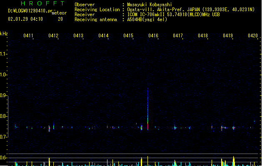The image size is (262, 166).
Task: Click the Receiver label
Action: [85, 15]
